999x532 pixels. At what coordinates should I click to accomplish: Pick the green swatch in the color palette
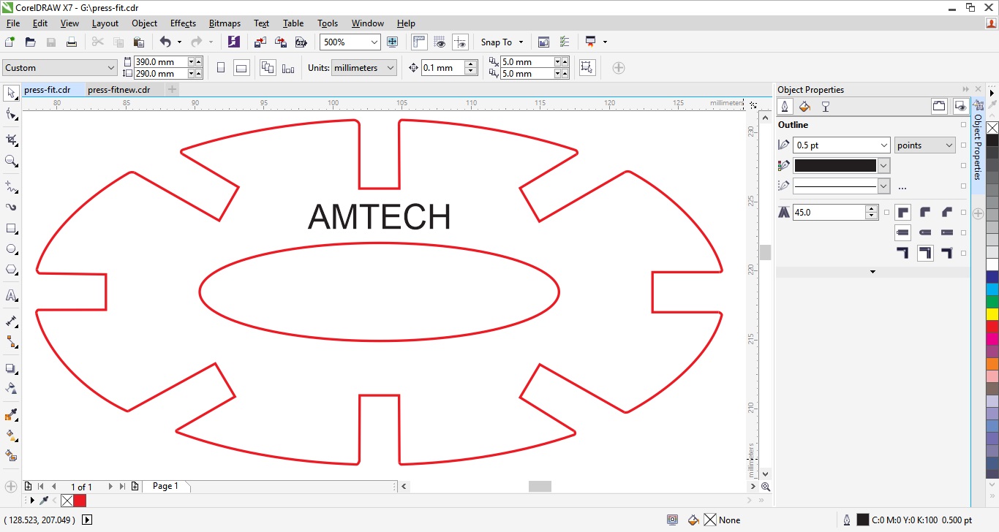tap(992, 302)
